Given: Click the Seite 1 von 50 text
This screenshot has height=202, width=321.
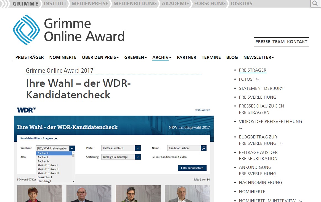Looking at the screenshot, I should click(x=202, y=180).
